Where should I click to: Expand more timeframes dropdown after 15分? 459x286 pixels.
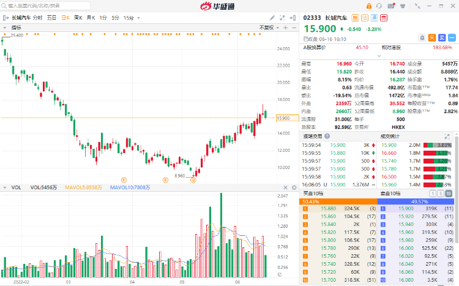tap(138, 18)
